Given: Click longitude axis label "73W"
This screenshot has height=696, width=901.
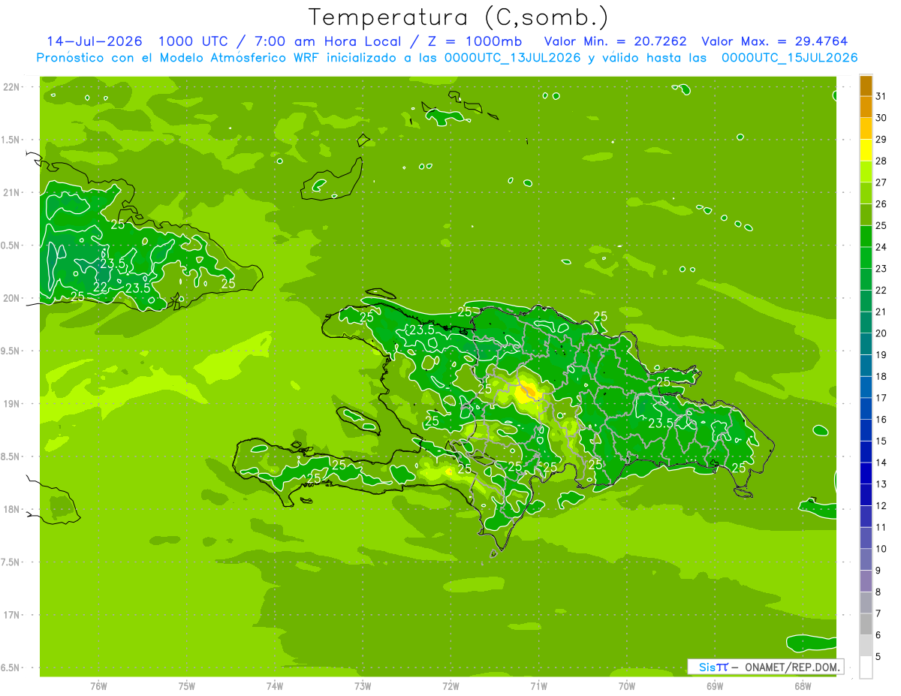Looking at the screenshot, I should tap(363, 685).
